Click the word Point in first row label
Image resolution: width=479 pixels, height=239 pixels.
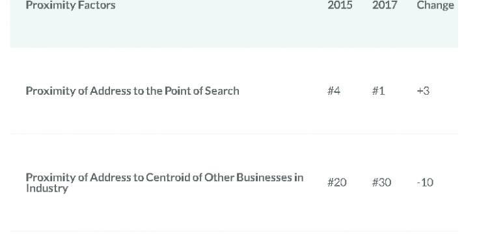tap(176, 91)
